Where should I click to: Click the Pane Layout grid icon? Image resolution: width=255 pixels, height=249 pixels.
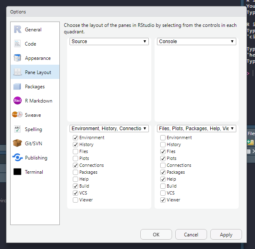(17, 72)
